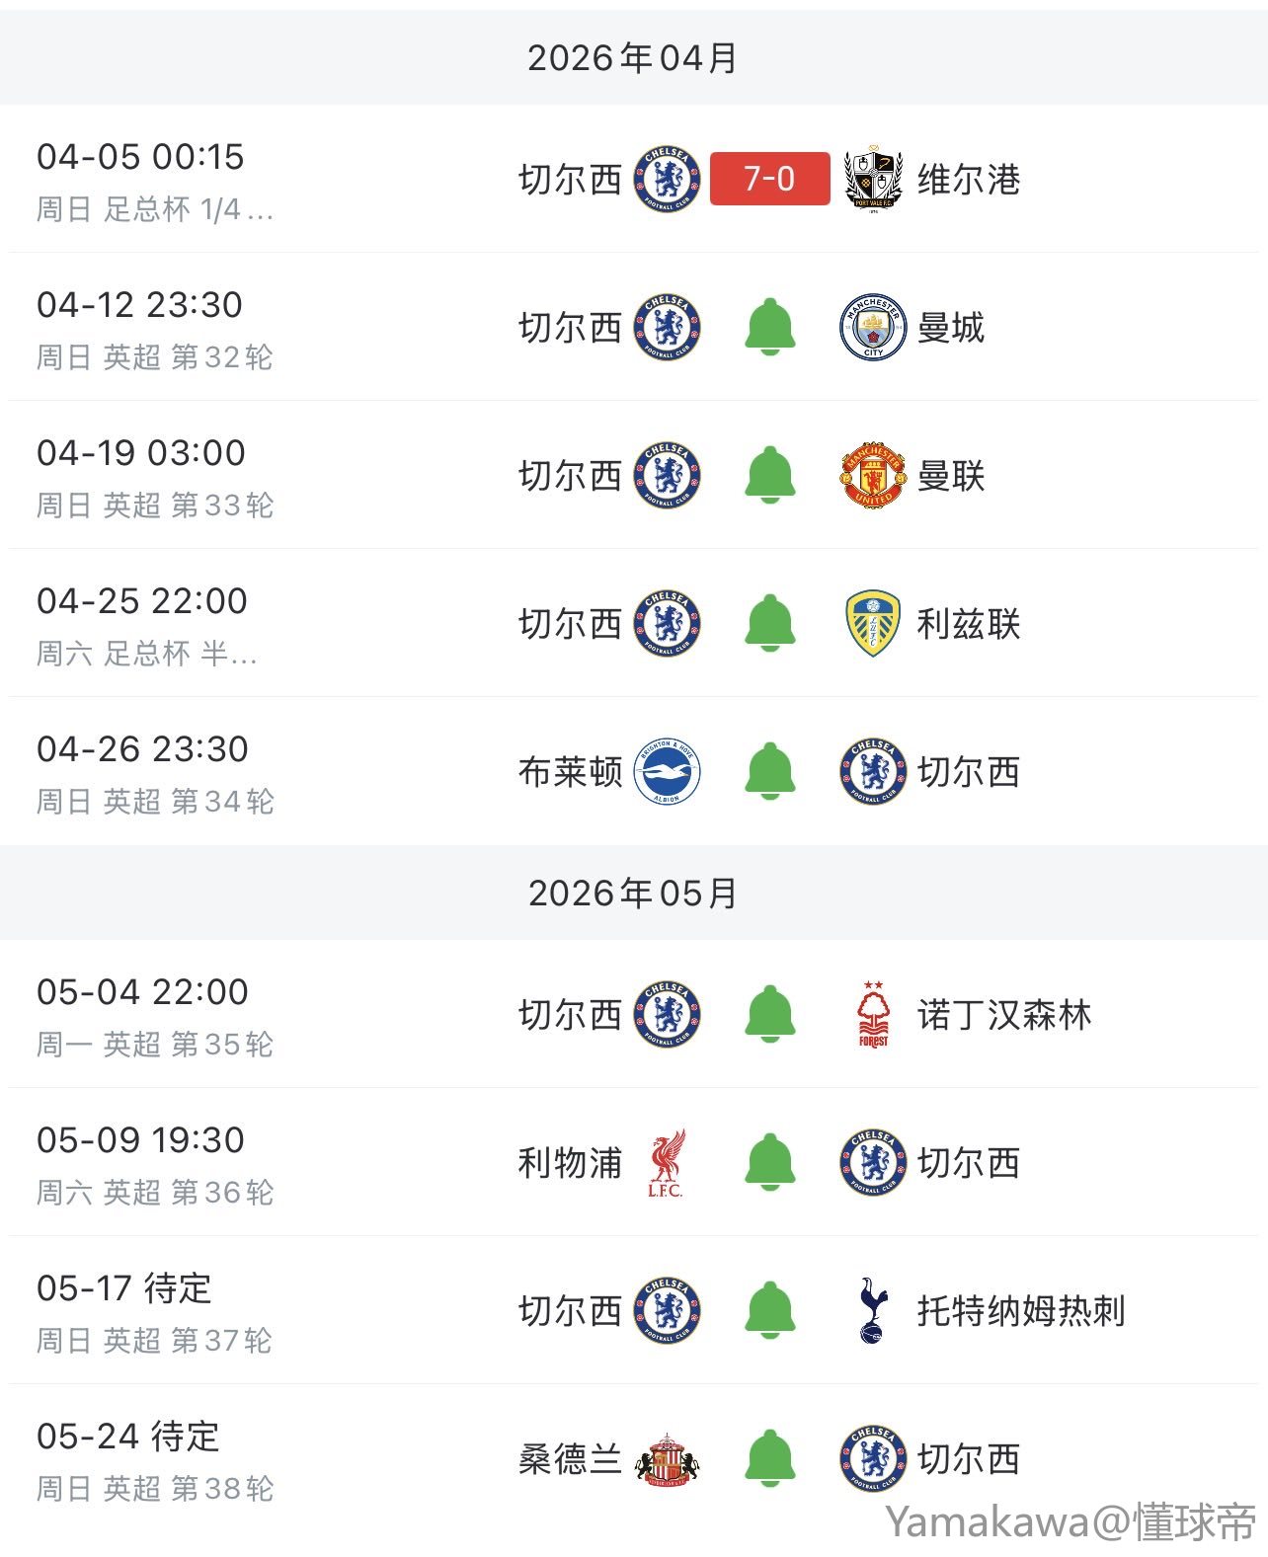The image size is (1268, 1557).
Task: Enable reminder bell for Chelsea vs Manchester United
Action: coord(769,475)
